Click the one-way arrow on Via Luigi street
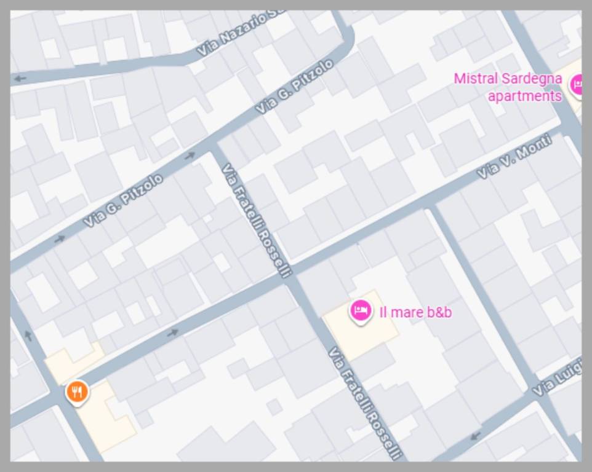 (475, 436)
